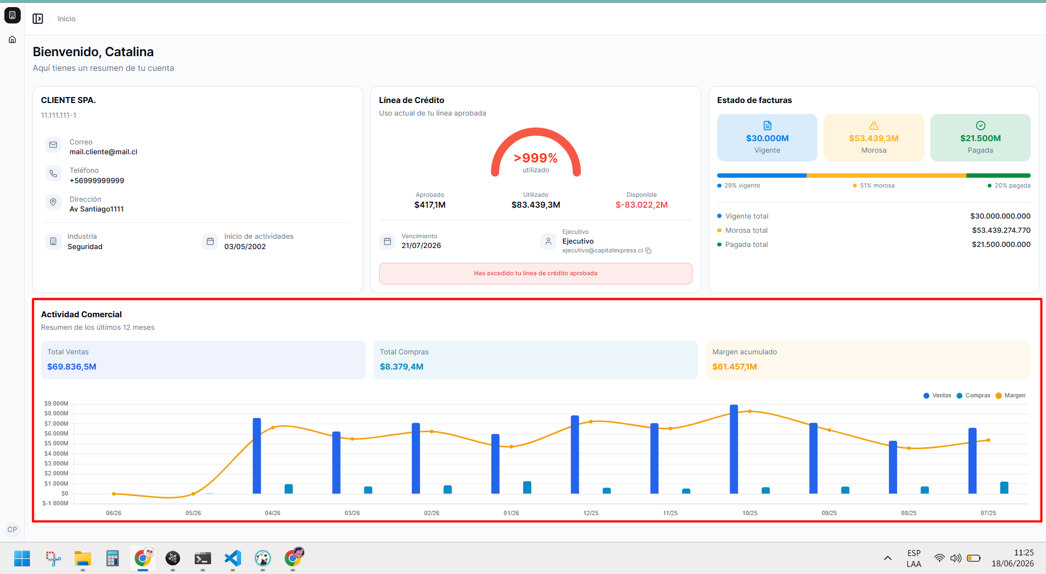Open Windows Terminal from taskbar
The image size is (1046, 574).
pyautogui.click(x=203, y=558)
